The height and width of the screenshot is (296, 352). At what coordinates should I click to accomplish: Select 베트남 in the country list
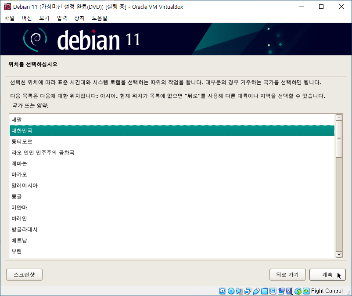pos(172,241)
